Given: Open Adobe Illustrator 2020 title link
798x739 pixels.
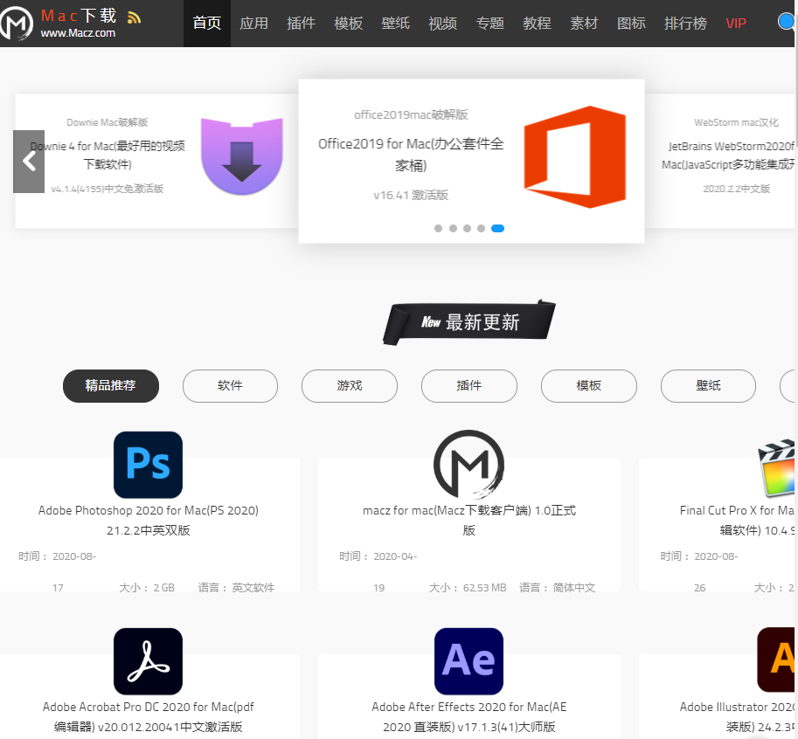Looking at the screenshot, I should coord(737,716).
